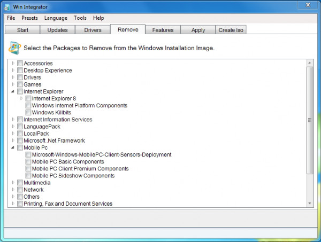Toggle the Drivers package checkbox
The image size is (321, 242).
pos(20,77)
